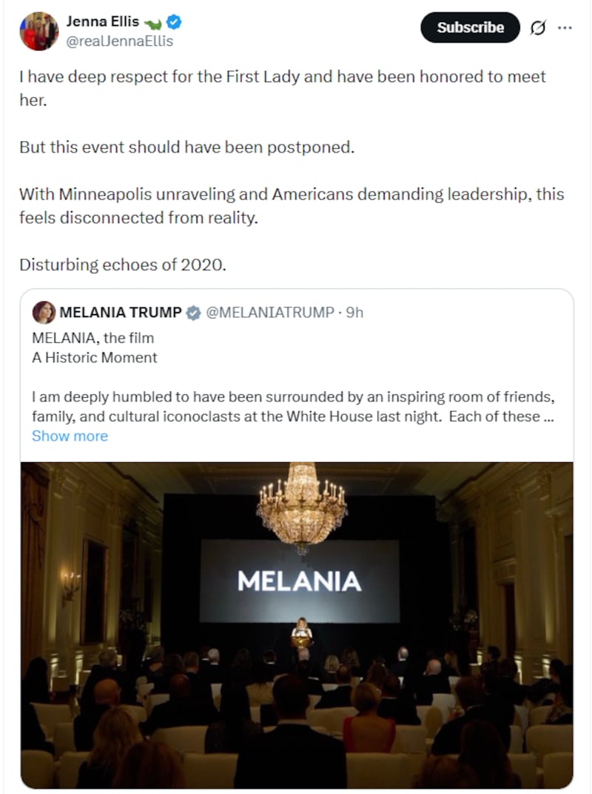Expand the quoted tweet with Show more
The image size is (592, 794).
point(70,436)
